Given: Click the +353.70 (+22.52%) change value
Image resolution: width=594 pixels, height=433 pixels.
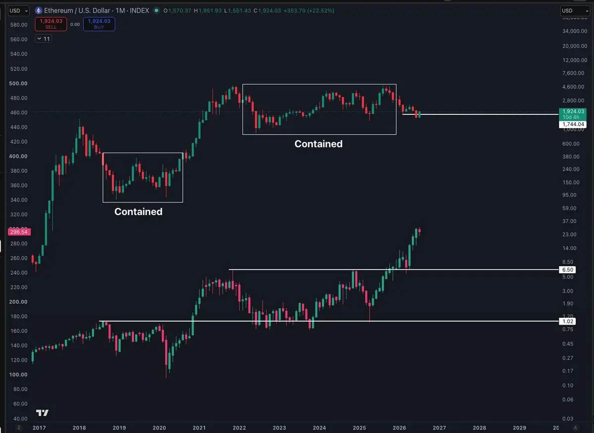Looking at the screenshot, I should [x=309, y=10].
